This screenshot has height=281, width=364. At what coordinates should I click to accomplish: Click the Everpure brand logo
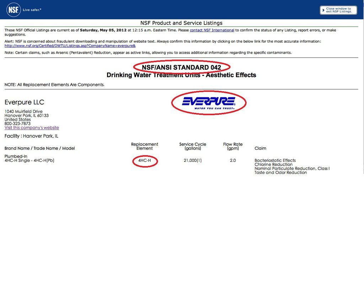point(209,103)
